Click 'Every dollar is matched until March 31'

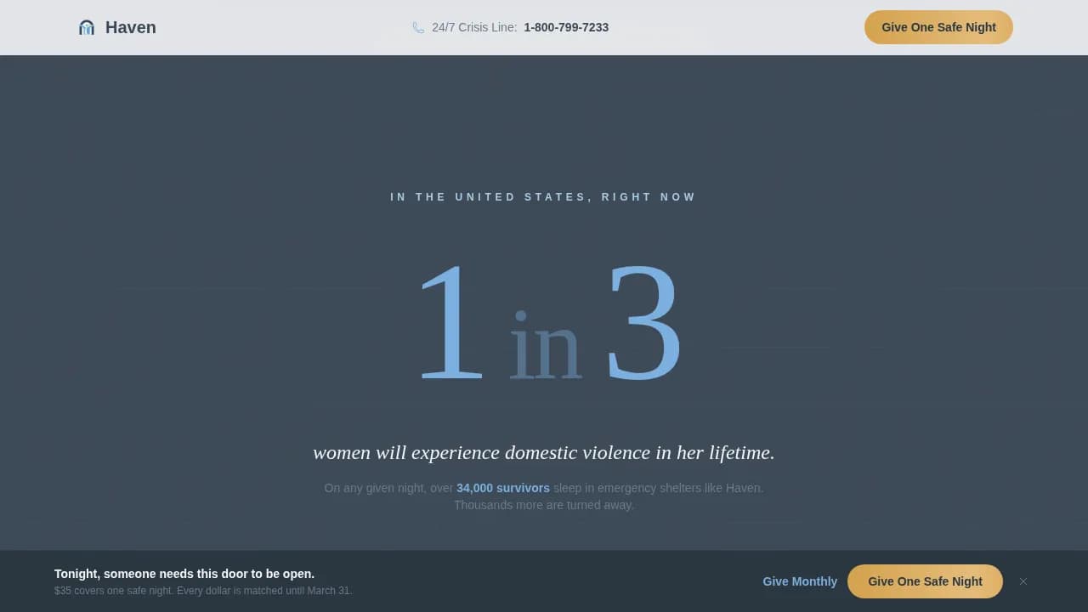pos(264,591)
